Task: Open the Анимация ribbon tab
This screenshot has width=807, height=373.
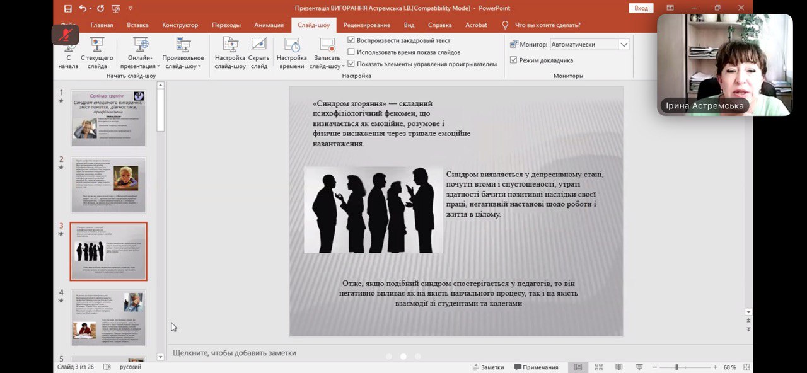Action: point(269,25)
